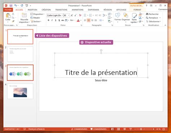
Task: Toggle italic (I) formatting
Action: coord(52,20)
